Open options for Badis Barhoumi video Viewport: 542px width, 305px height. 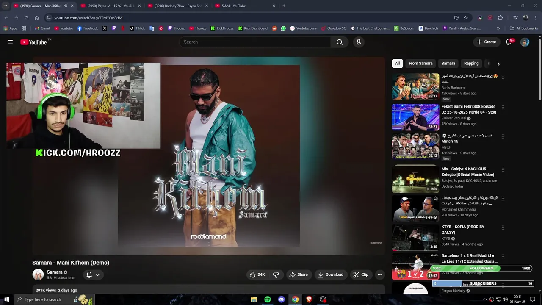pos(503,77)
